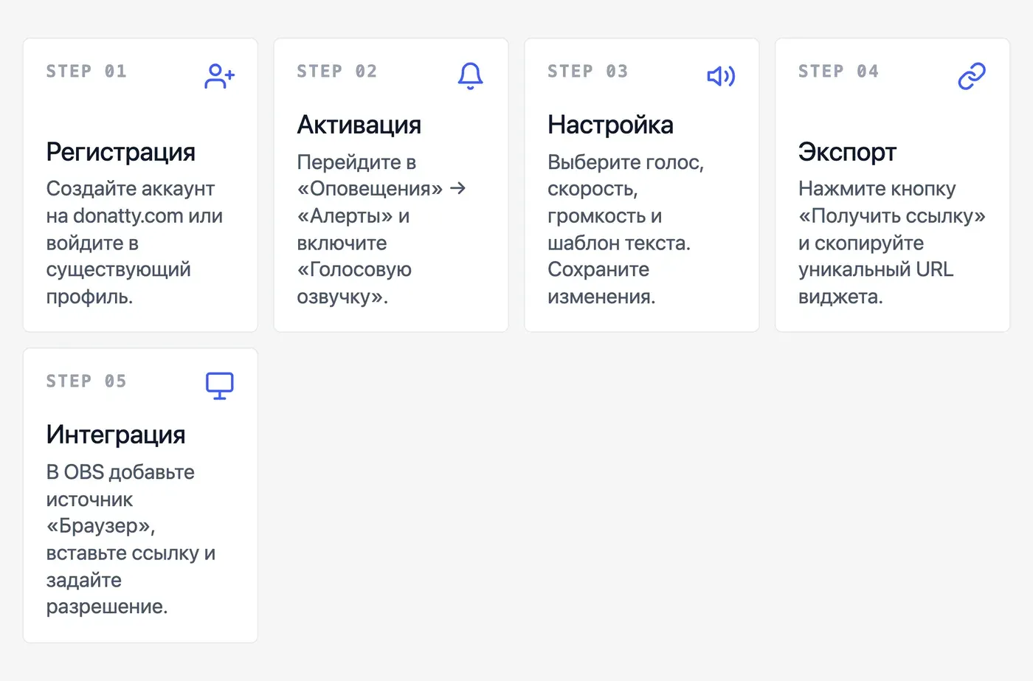Click the "Активация" heading

[359, 125]
